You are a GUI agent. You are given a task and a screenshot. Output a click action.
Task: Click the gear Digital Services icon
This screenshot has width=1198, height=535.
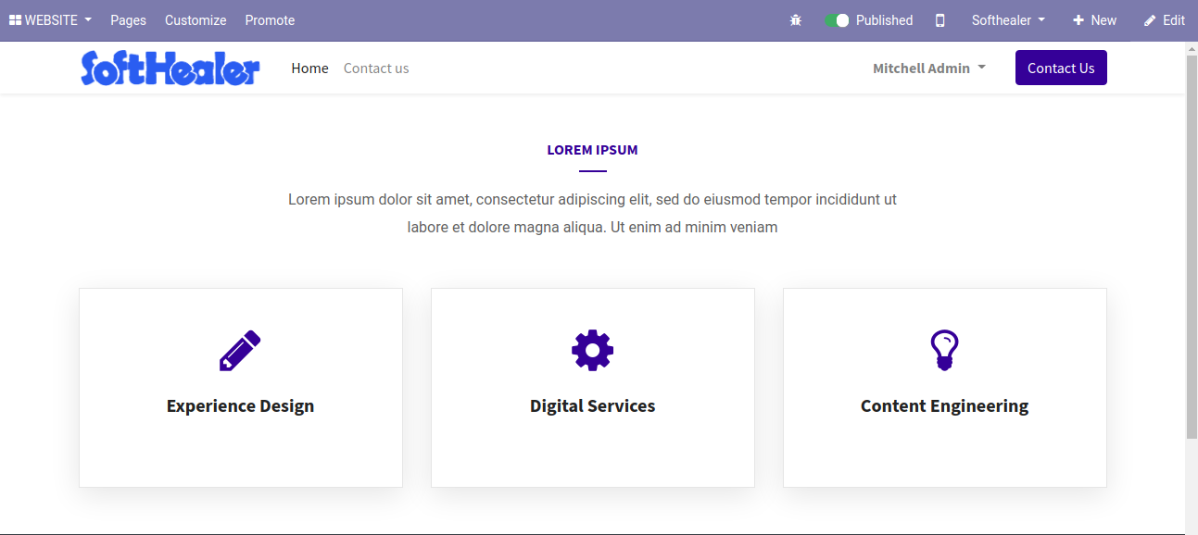(x=593, y=351)
